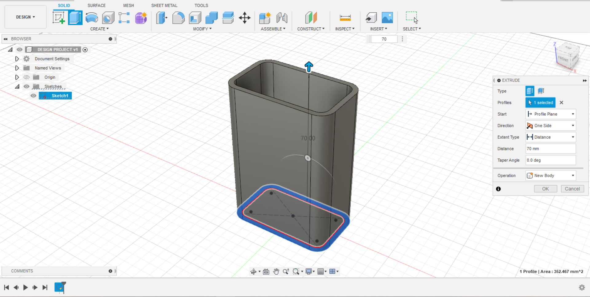The image size is (590, 297).
Task: Select the Combine tool
Action: coord(211,18)
